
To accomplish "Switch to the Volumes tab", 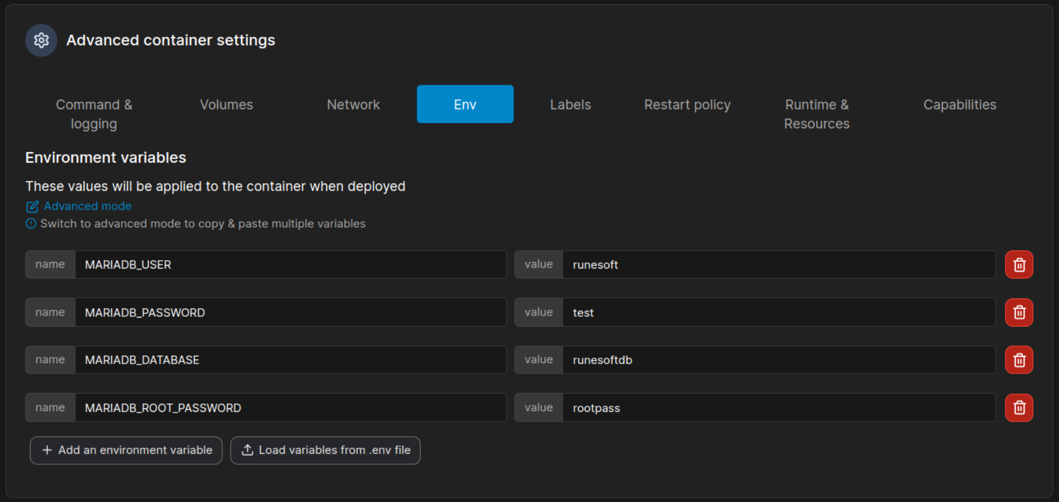I will pyautogui.click(x=226, y=105).
